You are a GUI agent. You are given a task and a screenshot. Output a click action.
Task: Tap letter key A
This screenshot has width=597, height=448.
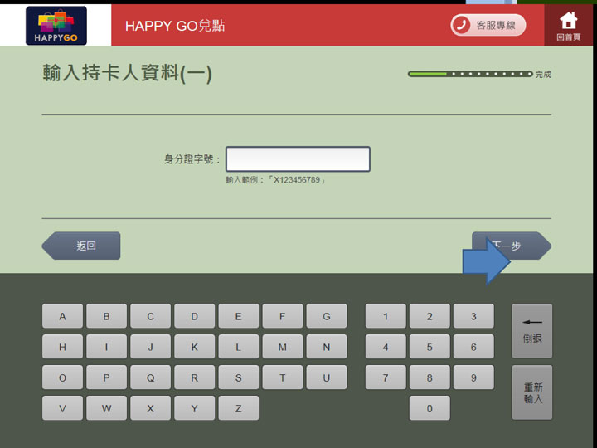tap(62, 316)
